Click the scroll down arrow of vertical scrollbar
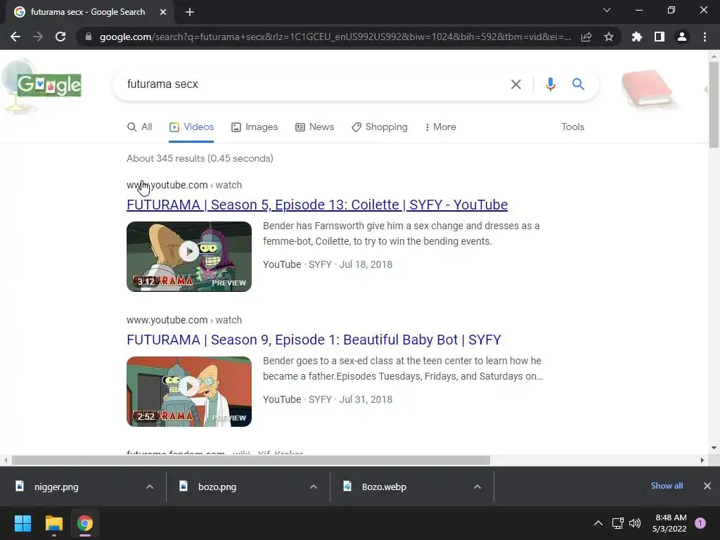Image resolution: width=720 pixels, height=540 pixels. [x=714, y=448]
